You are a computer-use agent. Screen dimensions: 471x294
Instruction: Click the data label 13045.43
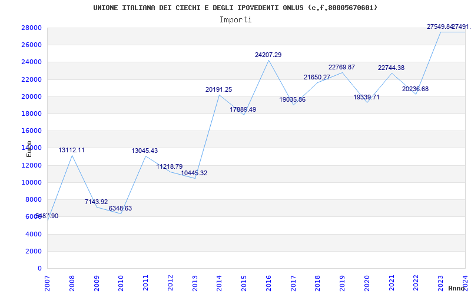[x=144, y=151]
